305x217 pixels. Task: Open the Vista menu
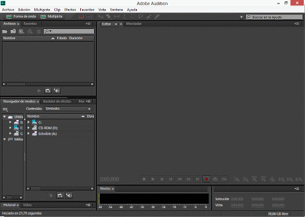(102, 10)
